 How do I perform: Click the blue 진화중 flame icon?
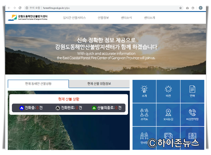22,108
